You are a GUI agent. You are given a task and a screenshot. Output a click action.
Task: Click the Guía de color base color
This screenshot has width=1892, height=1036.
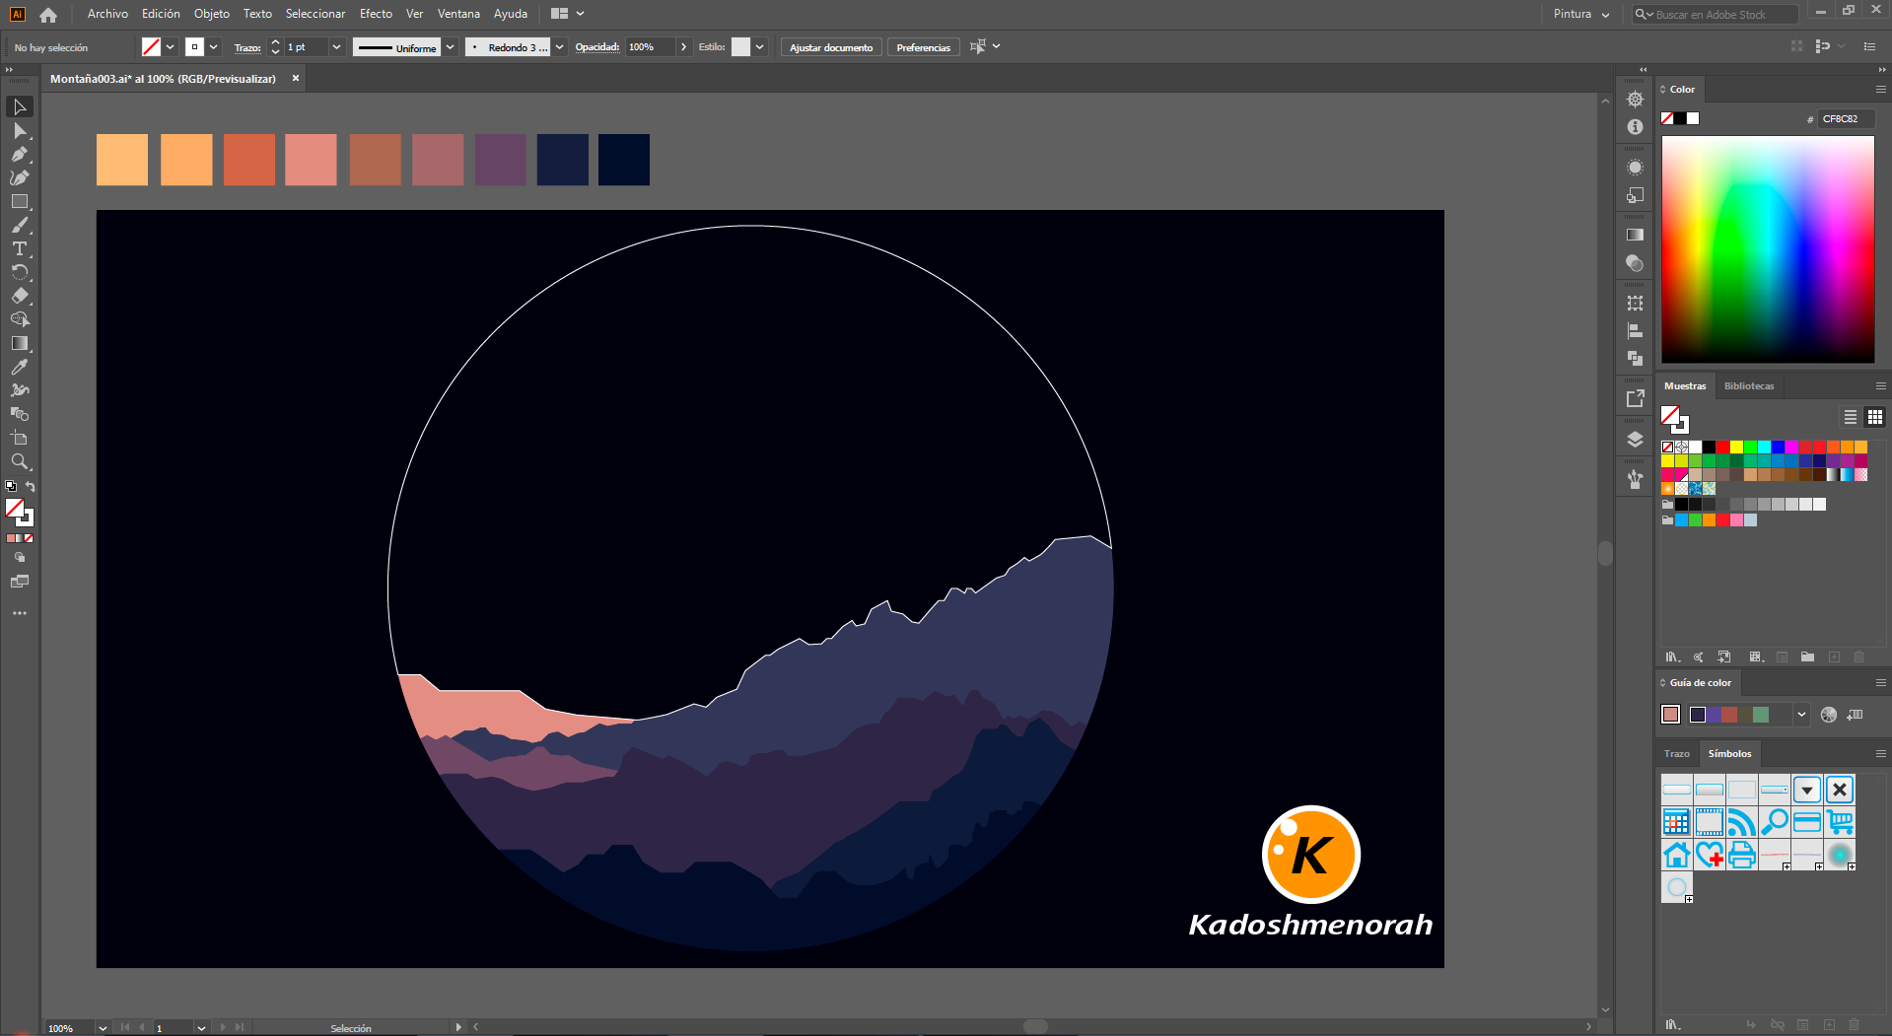click(x=1670, y=715)
